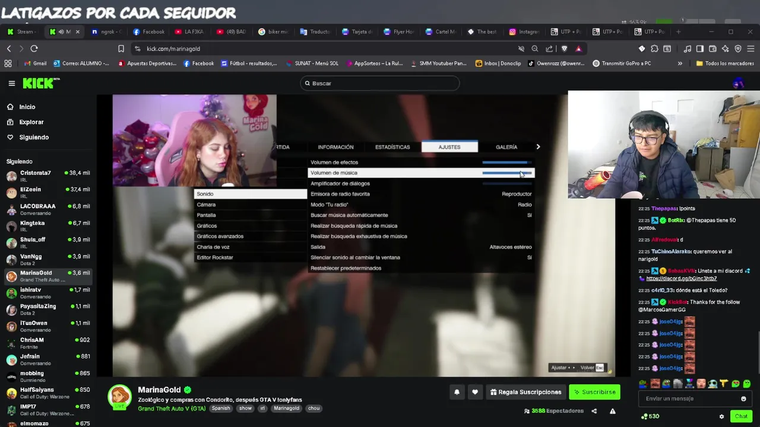Open the Kick hamburger sidebar menu
The height and width of the screenshot is (427, 760).
11,84
